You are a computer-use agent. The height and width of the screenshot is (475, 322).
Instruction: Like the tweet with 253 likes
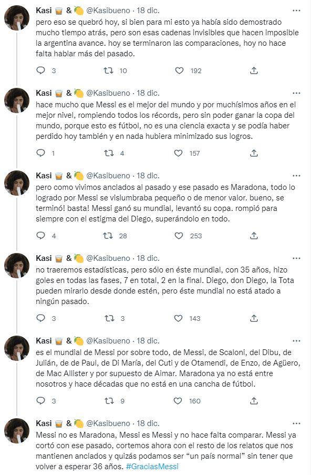pos(179,236)
